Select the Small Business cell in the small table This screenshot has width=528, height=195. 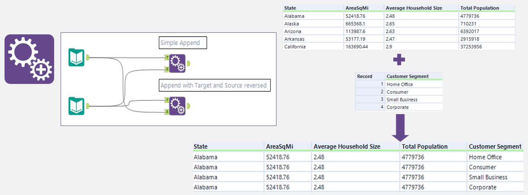point(402,100)
